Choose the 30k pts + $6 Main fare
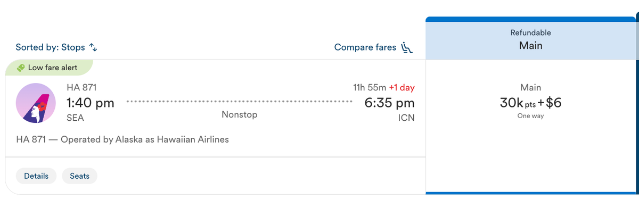The width and height of the screenshot is (639, 216). pyautogui.click(x=531, y=103)
